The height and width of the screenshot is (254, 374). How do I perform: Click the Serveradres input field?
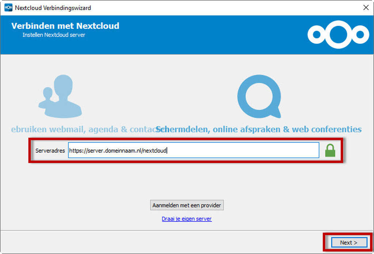point(194,151)
